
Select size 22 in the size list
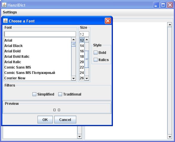(82, 67)
